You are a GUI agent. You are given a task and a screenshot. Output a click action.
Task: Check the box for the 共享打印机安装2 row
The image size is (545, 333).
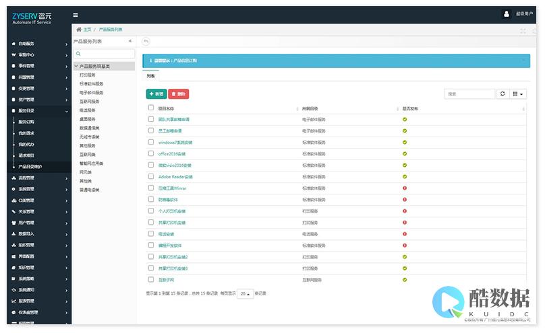coord(151,256)
